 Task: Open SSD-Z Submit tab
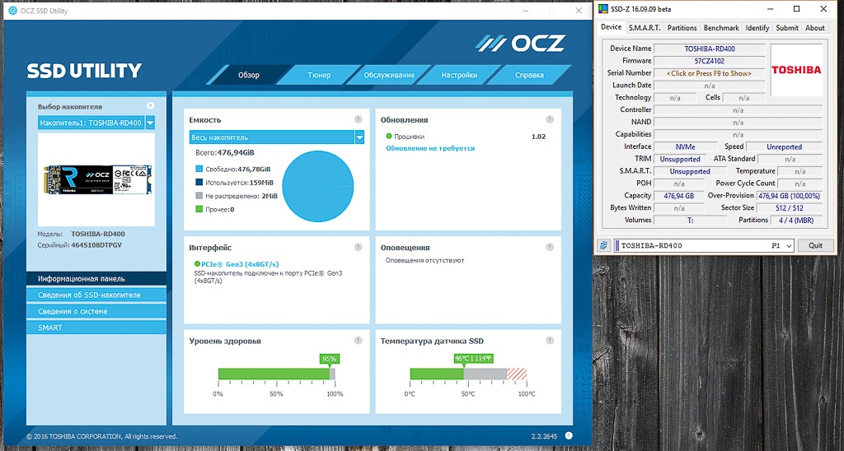(x=787, y=28)
